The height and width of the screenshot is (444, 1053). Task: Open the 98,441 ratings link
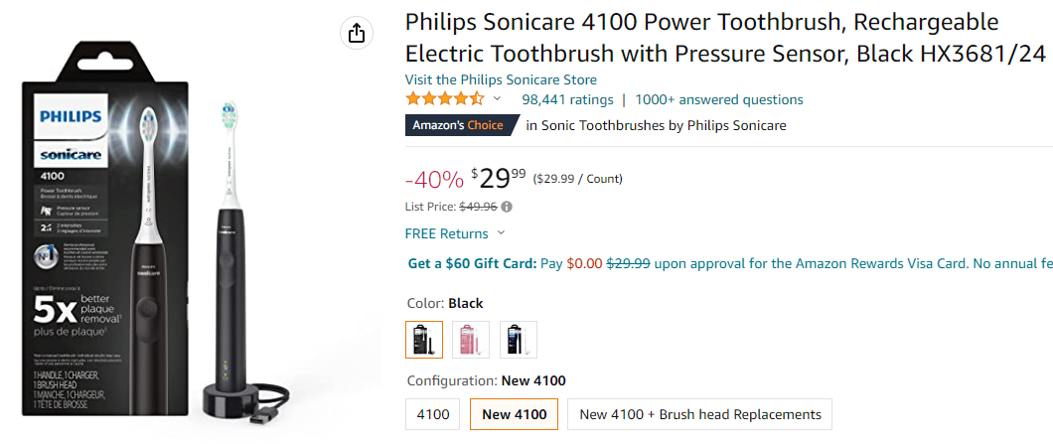567,99
